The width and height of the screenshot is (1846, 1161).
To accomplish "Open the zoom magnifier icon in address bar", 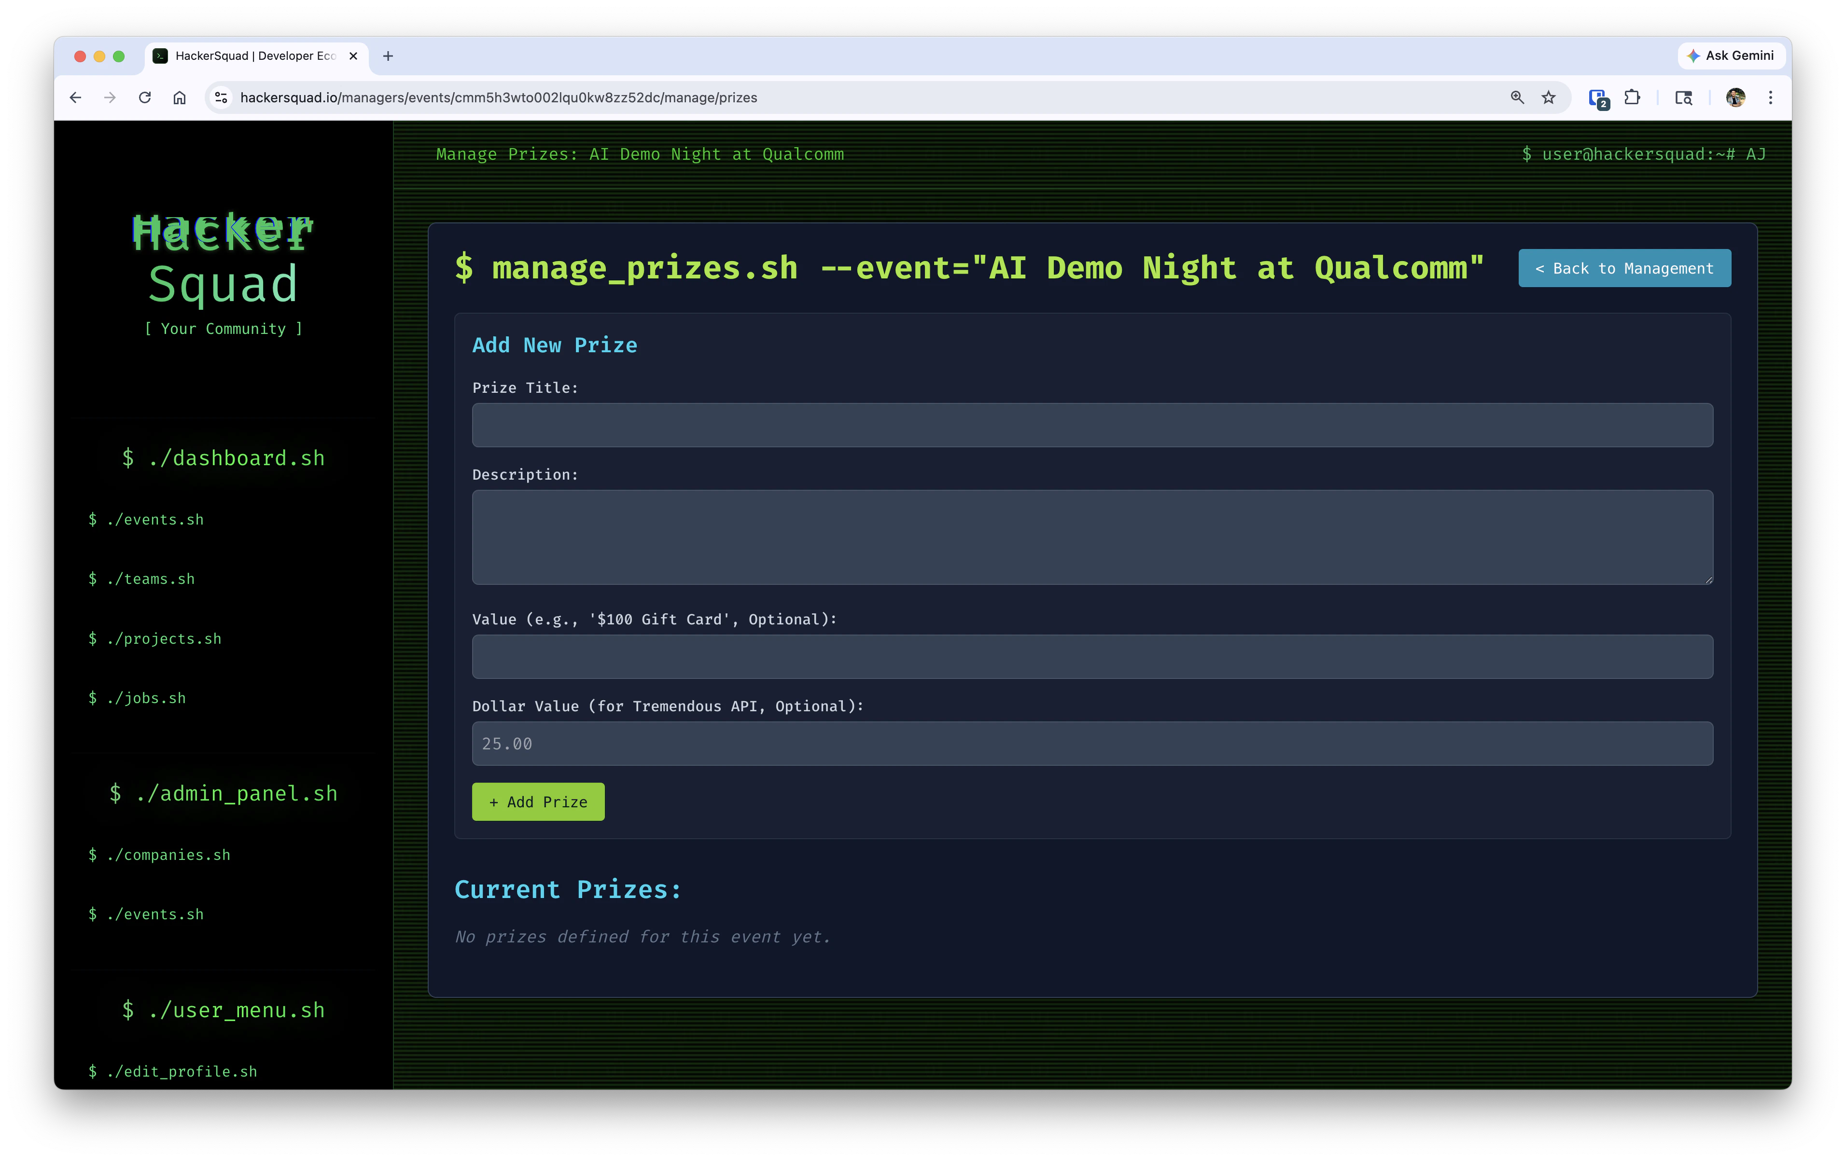I will [x=1517, y=97].
